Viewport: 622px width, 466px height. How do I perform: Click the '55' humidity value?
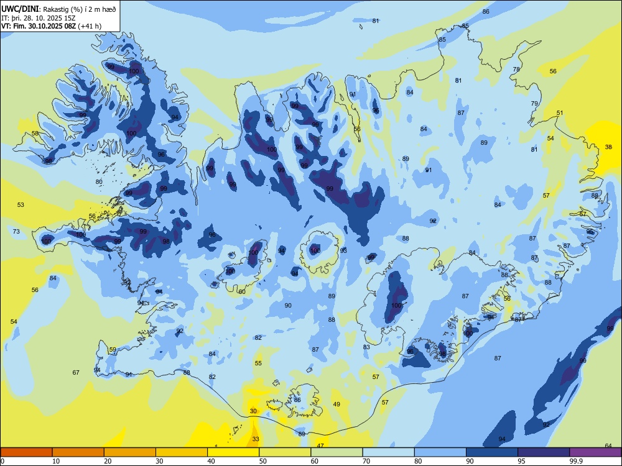258,363
